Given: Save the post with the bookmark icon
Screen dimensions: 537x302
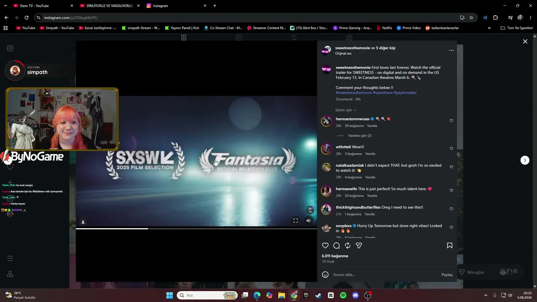Looking at the screenshot, I should pyautogui.click(x=450, y=246).
